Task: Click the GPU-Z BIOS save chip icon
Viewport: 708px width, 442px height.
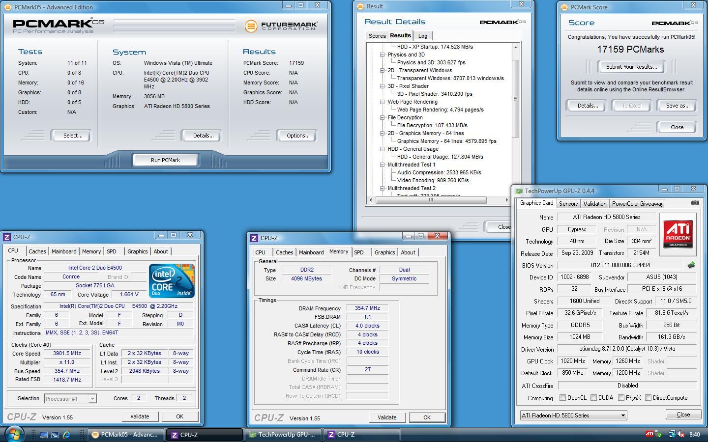Action: (691, 265)
